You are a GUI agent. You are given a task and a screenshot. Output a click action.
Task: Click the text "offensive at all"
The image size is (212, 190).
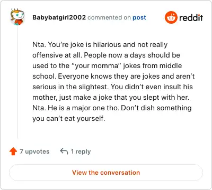click(x=57, y=55)
